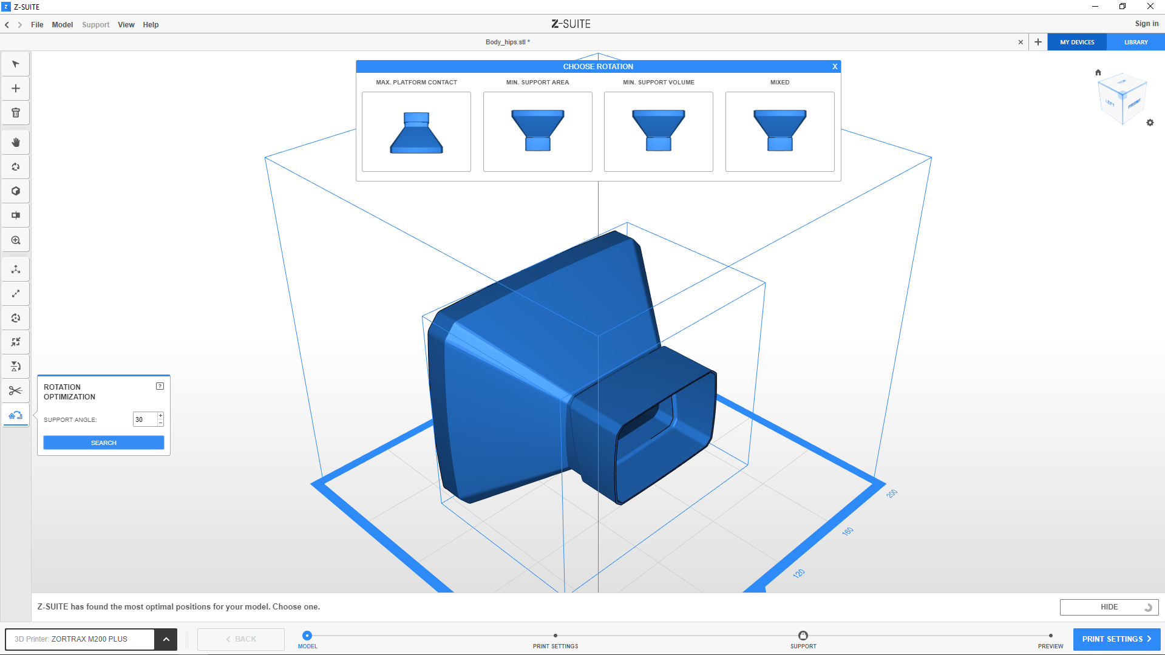Choose the Mixed rotation thumbnail

[779, 132]
